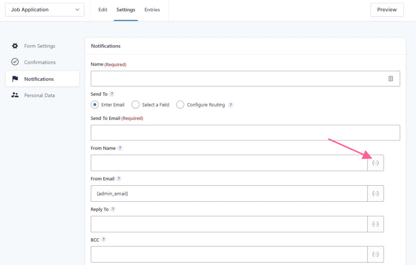Switch to the Settings tab

(x=126, y=10)
